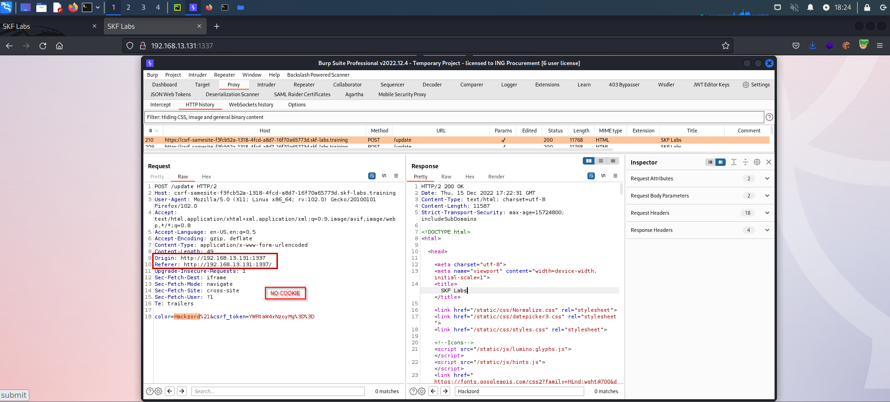Sort history by the Length column
Screen dimensions: 890x402
[x=581, y=131]
